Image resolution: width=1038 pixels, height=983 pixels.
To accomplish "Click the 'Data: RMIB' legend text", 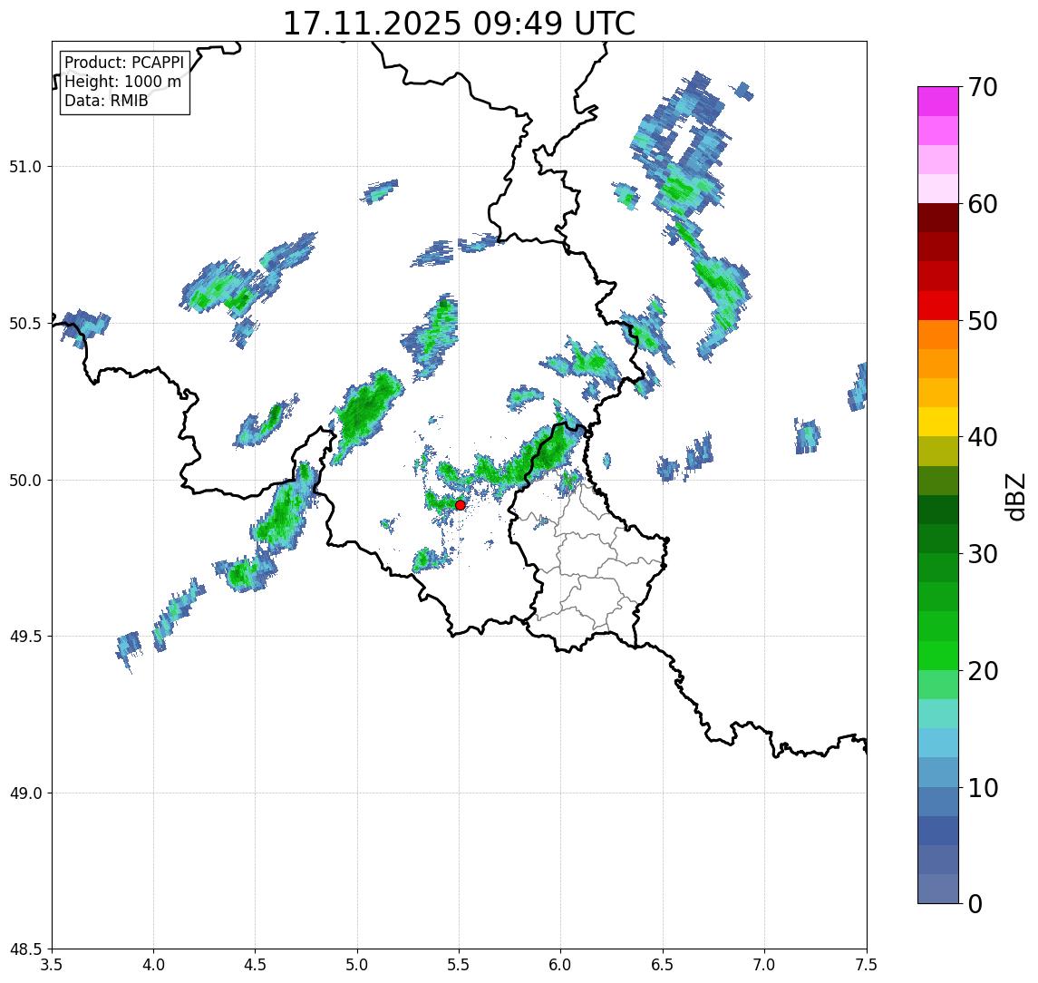I will pyautogui.click(x=106, y=101).
